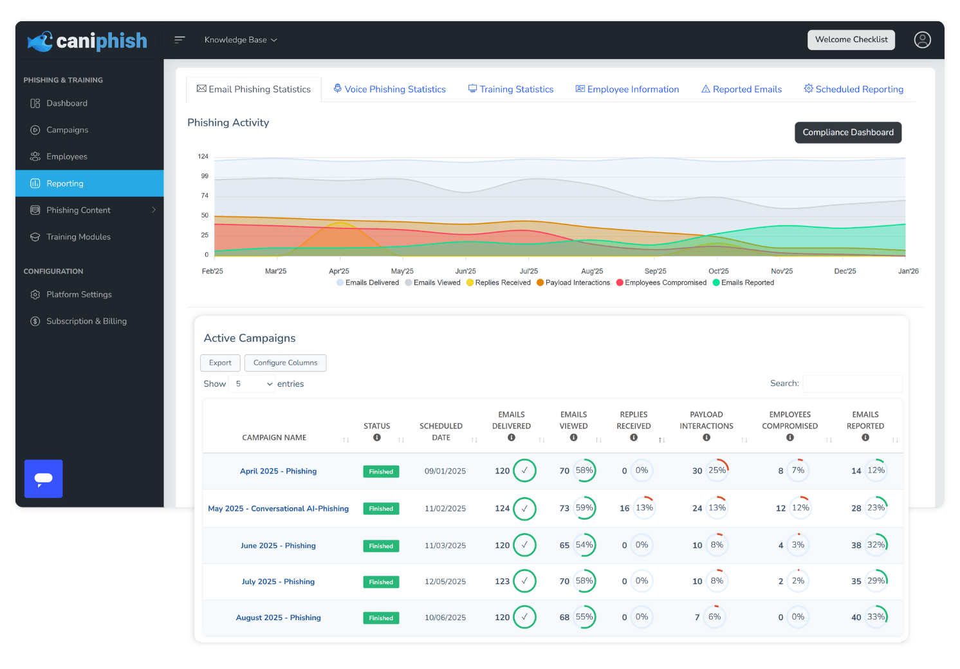Open the Employees section
Screen dimensions: 960x669
point(66,156)
